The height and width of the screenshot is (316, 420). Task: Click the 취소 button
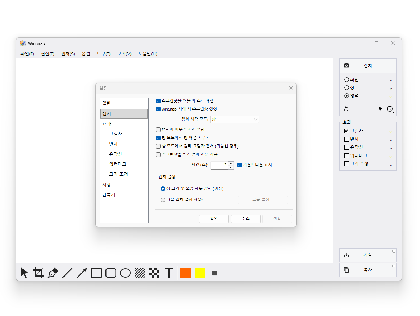pyautogui.click(x=246, y=219)
